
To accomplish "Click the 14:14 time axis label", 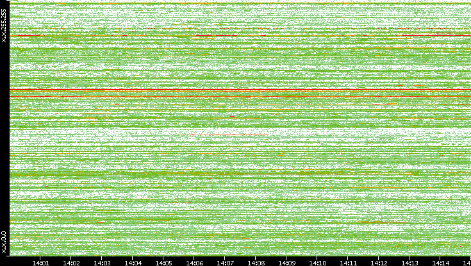I will pyautogui.click(x=440, y=263).
